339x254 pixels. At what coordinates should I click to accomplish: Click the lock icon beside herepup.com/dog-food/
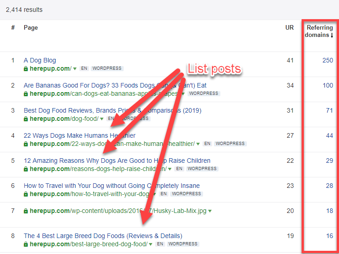tap(26, 119)
